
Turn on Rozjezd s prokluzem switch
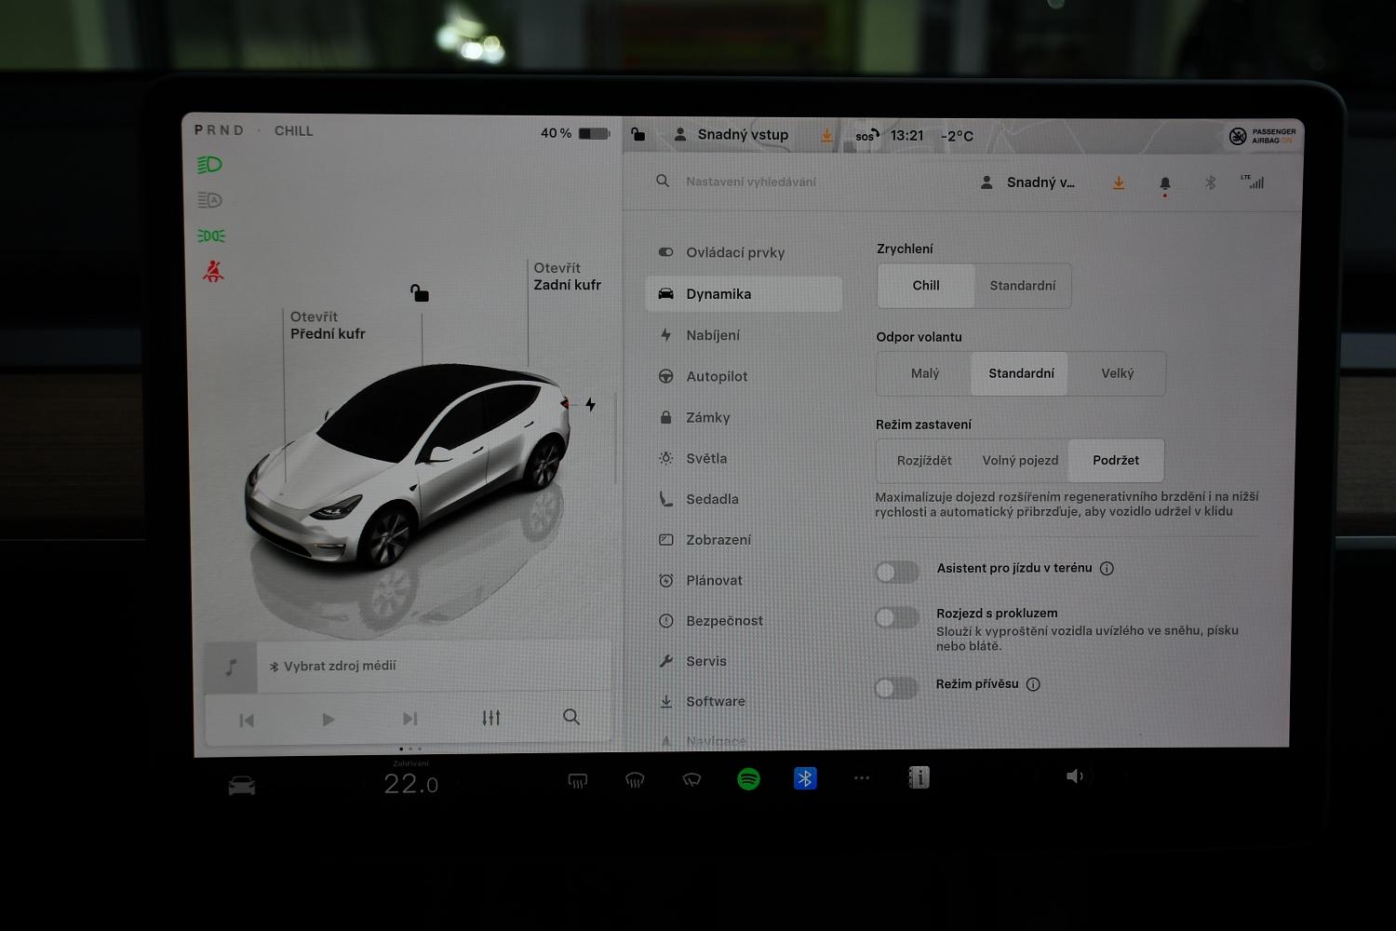point(897,617)
